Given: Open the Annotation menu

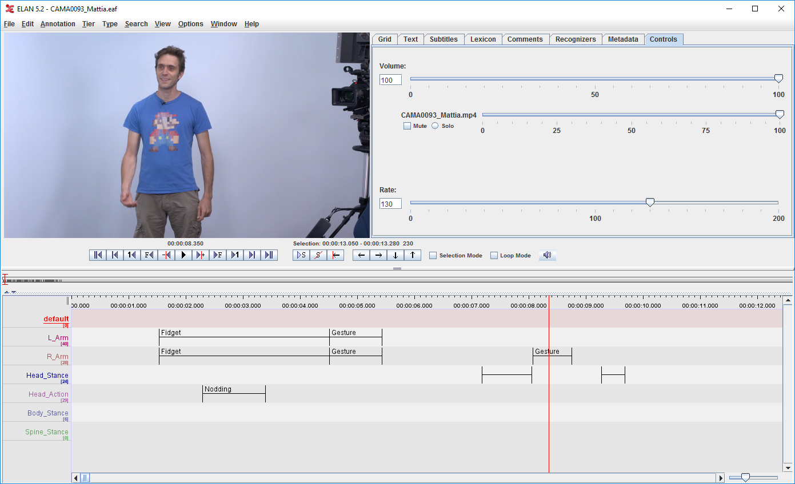Looking at the screenshot, I should 58,24.
